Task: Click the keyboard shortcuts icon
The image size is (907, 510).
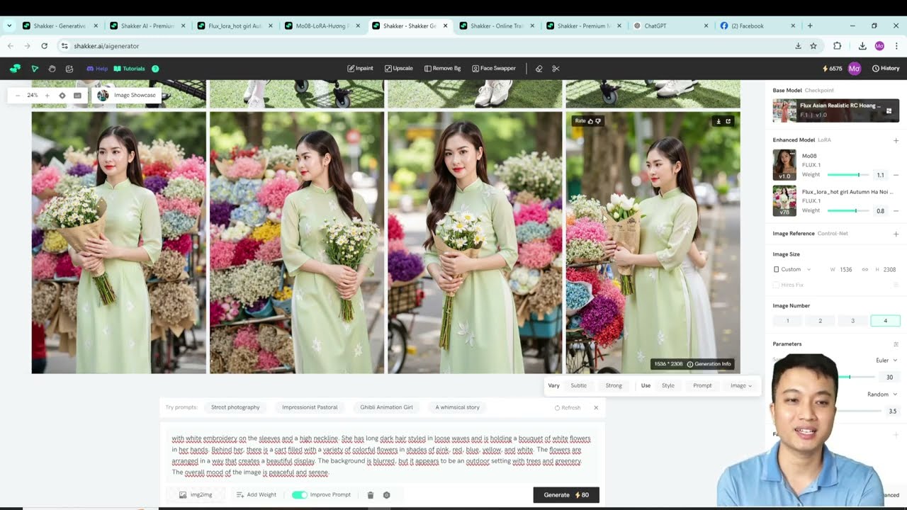Action: click(x=77, y=95)
